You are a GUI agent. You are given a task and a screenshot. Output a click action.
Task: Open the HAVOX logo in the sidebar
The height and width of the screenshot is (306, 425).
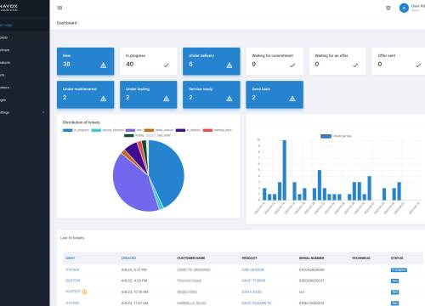click(9, 8)
